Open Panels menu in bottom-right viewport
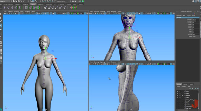 [119, 62]
